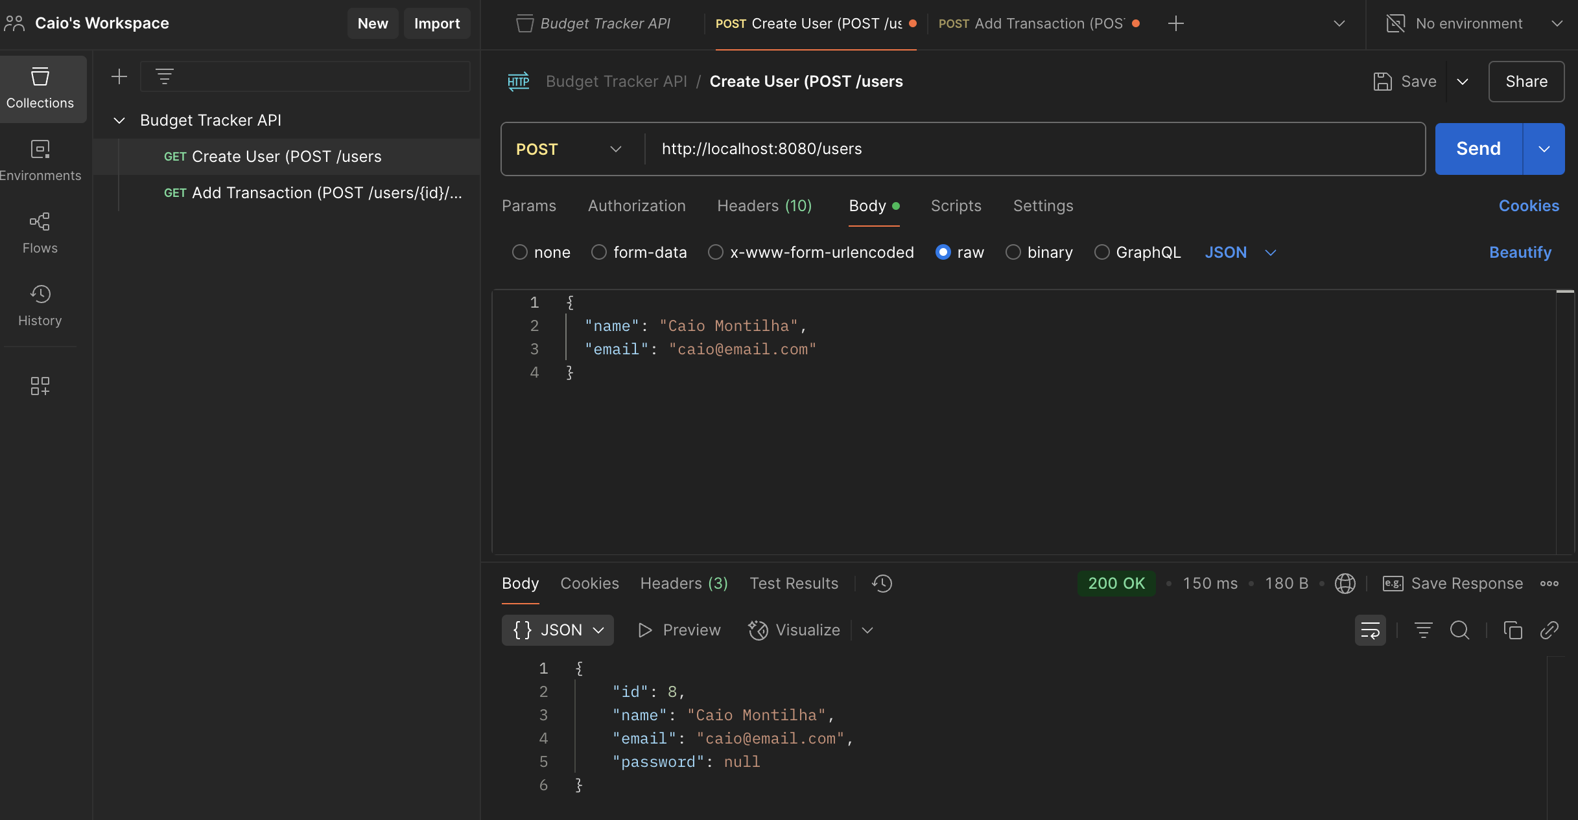This screenshot has width=1578, height=820.
Task: Click the Save Response example icon
Action: click(1393, 584)
